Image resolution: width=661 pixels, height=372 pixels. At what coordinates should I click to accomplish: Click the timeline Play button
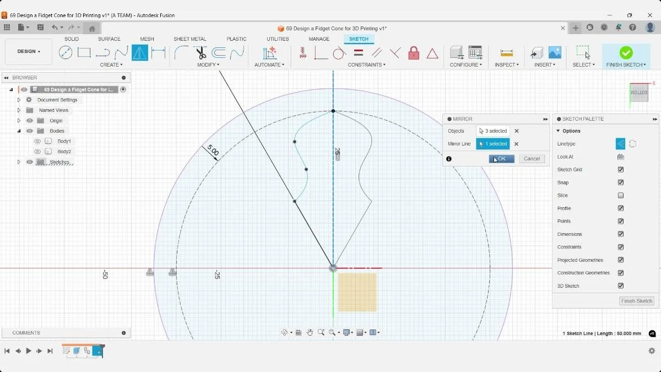[x=29, y=351]
